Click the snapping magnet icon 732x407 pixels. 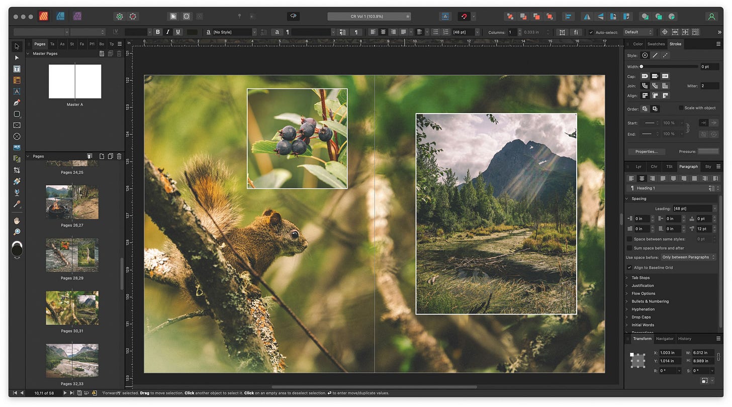(x=464, y=17)
